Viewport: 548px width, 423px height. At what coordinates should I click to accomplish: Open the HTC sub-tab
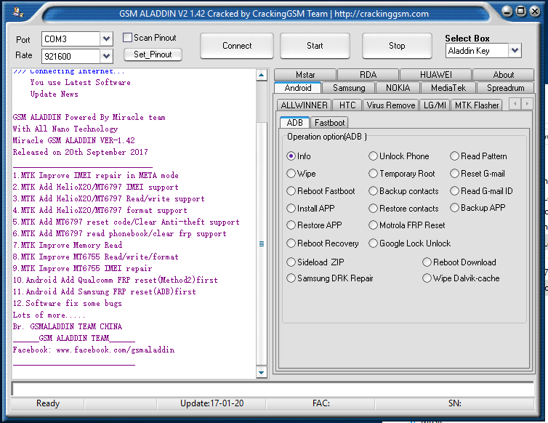tap(347, 105)
